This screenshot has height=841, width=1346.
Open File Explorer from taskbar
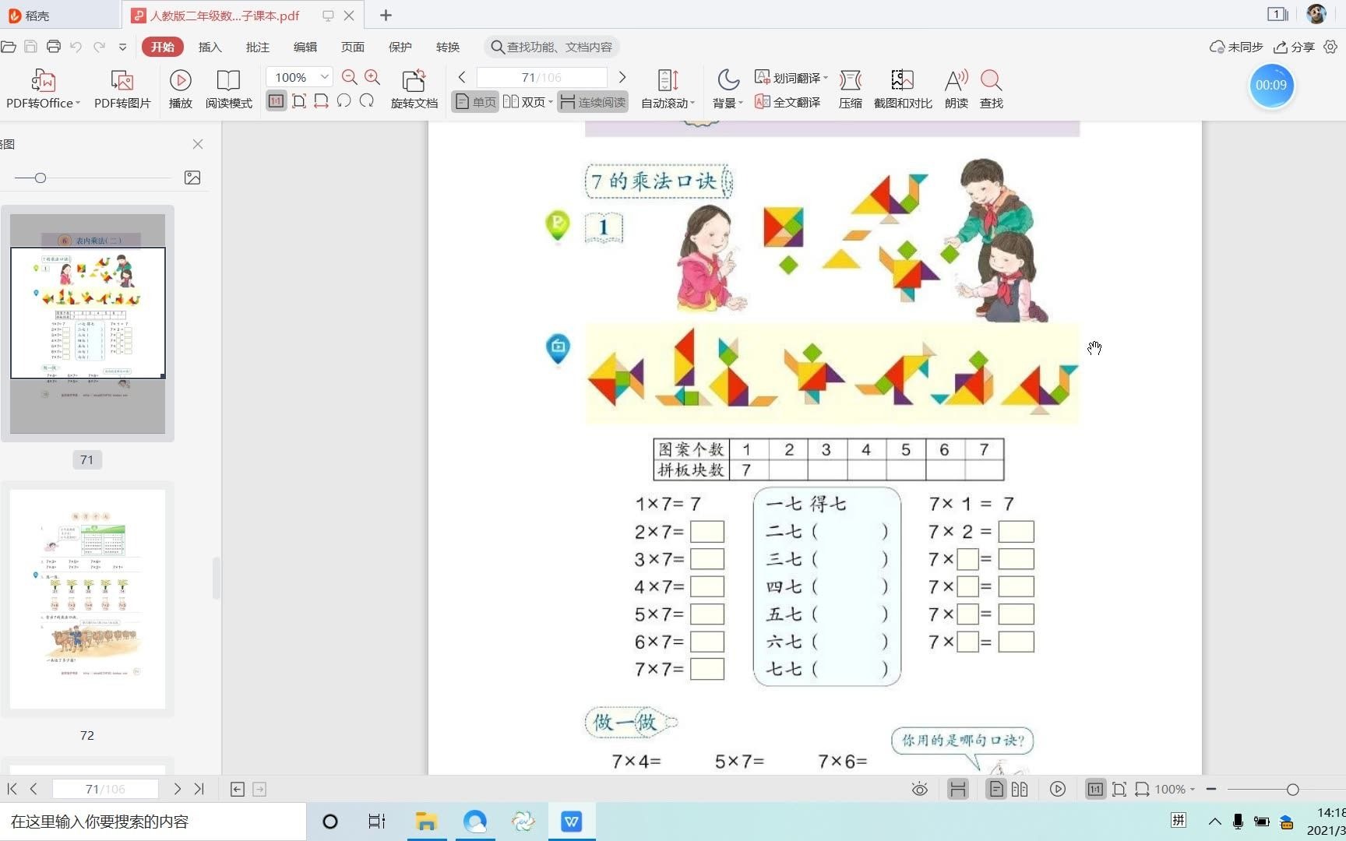(425, 822)
